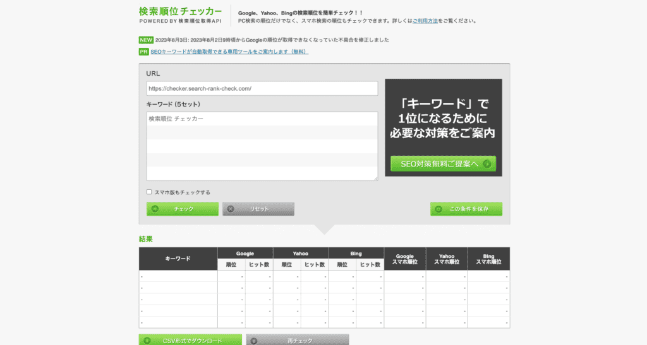Click the キーワード (5セット) label
The width and height of the screenshot is (647, 345).
(x=173, y=104)
